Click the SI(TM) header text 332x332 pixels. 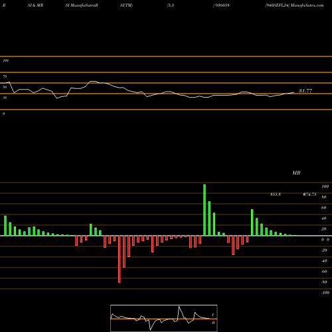click(x=126, y=5)
